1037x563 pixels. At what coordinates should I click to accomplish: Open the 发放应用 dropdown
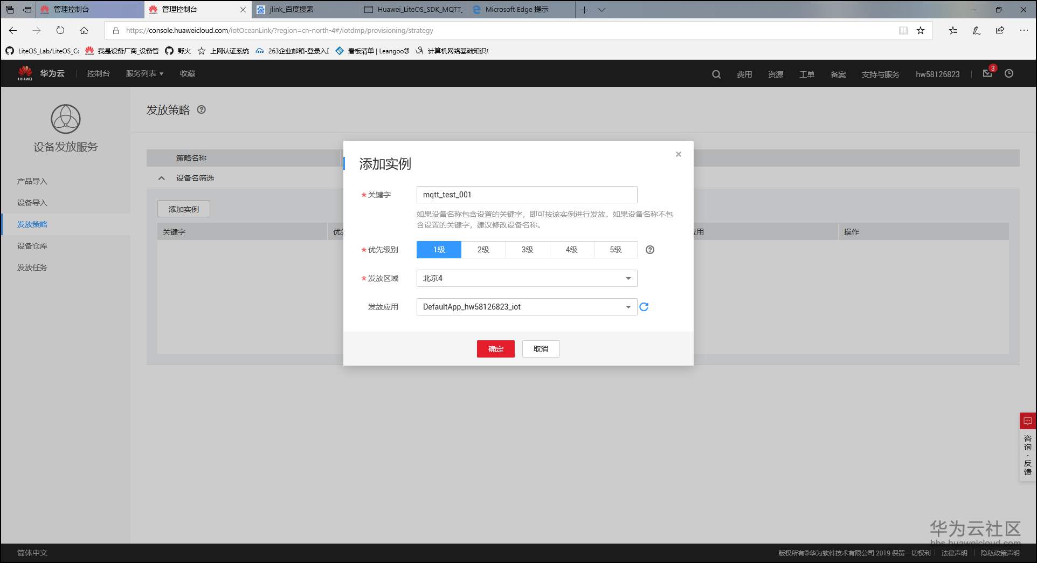coord(527,307)
